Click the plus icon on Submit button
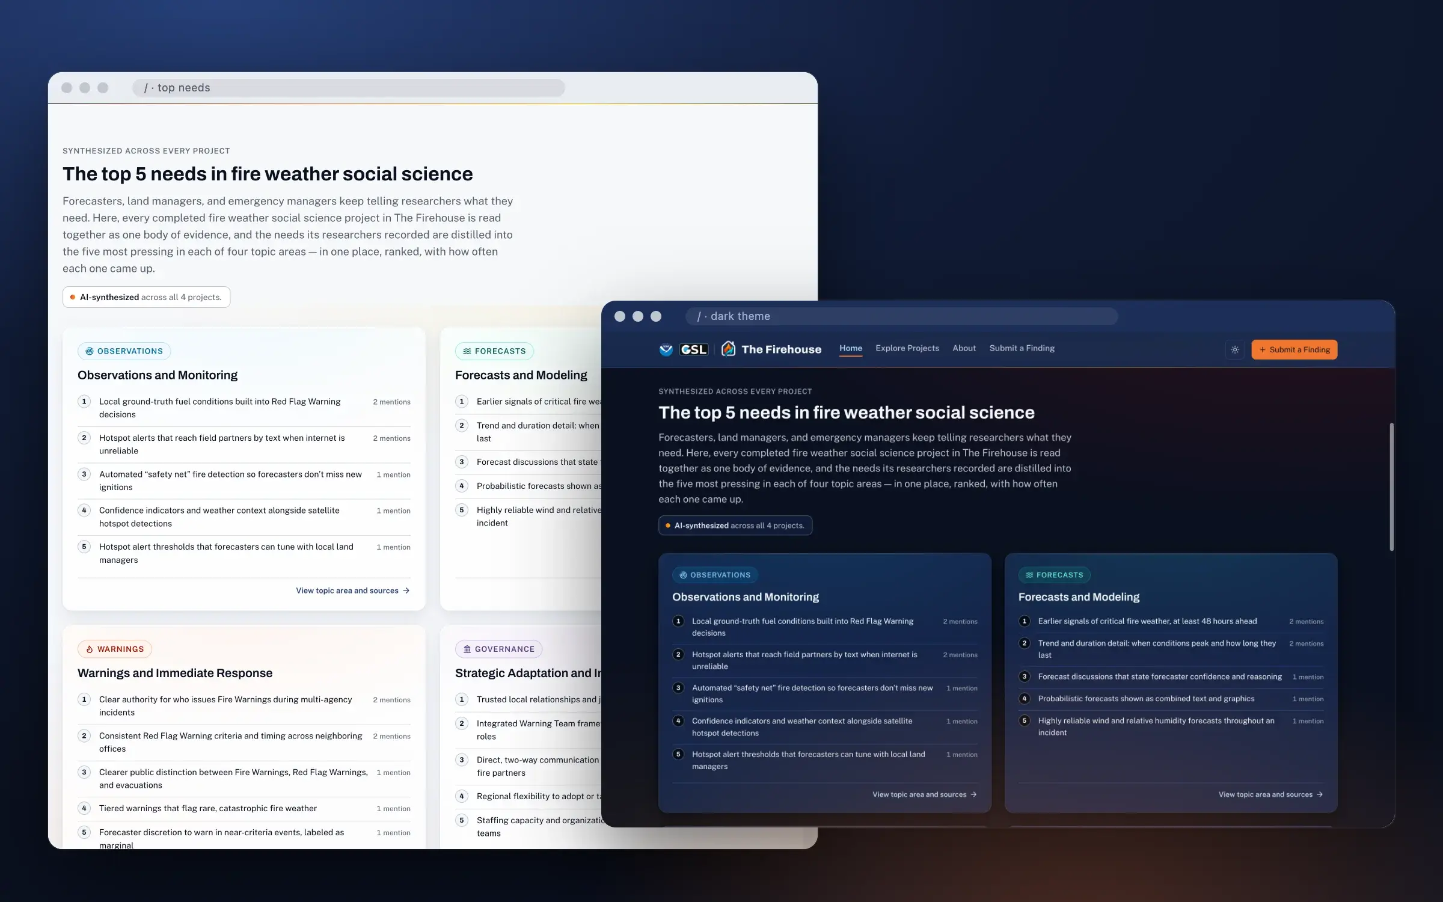The height and width of the screenshot is (902, 1443). (x=1263, y=350)
